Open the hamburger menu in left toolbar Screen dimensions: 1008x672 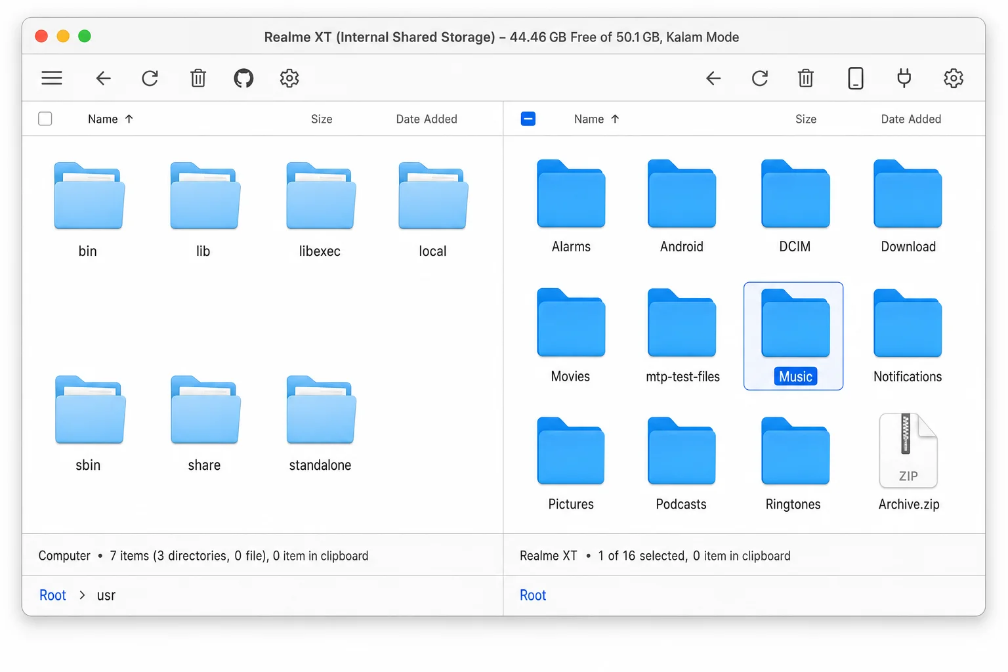tap(52, 78)
